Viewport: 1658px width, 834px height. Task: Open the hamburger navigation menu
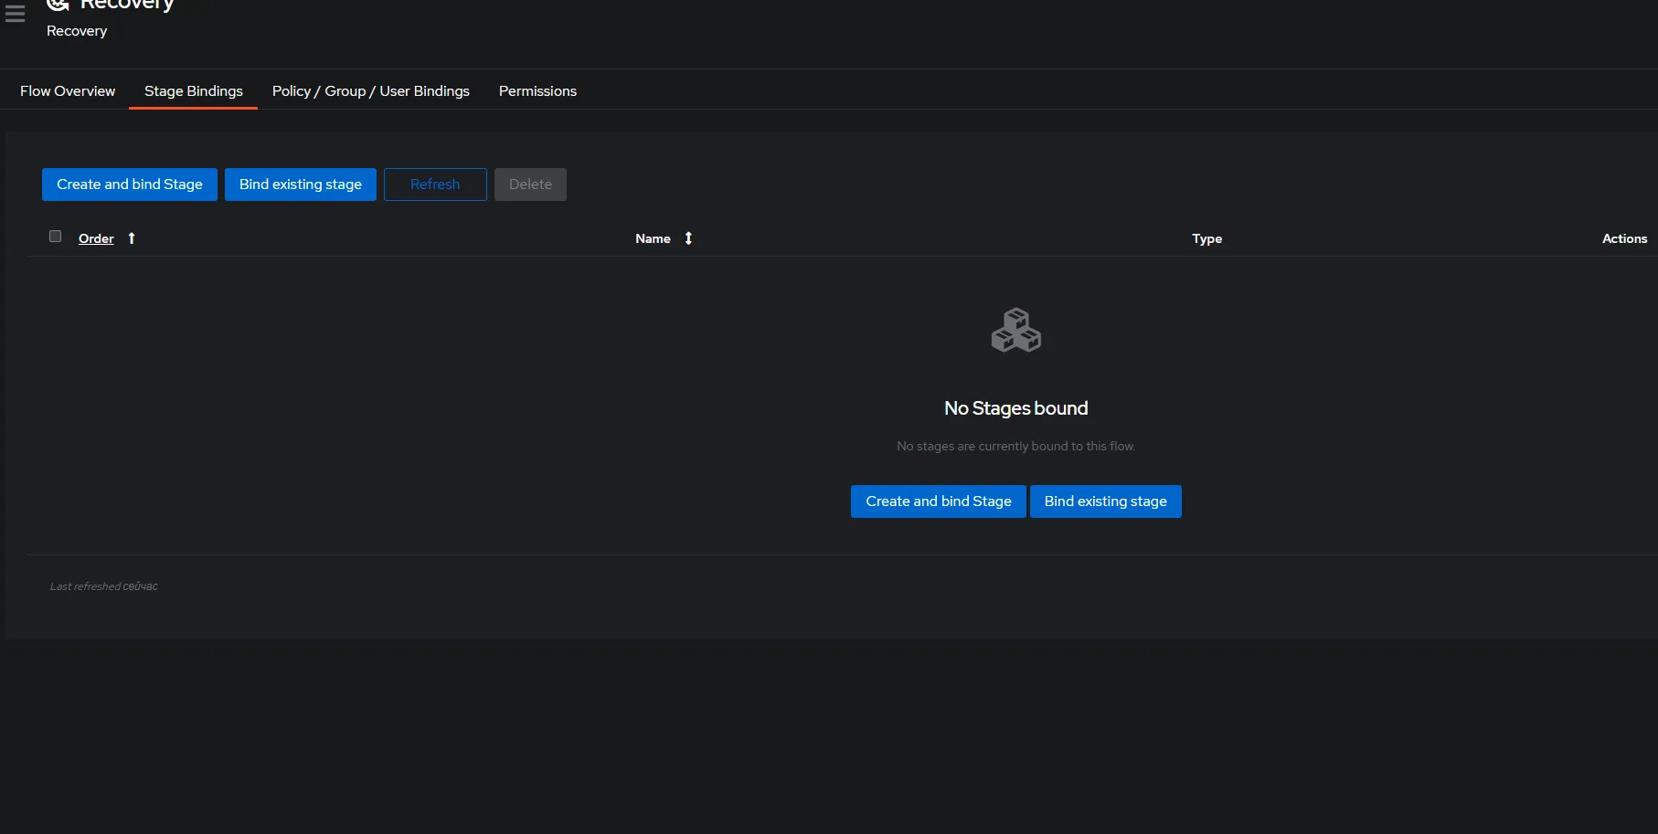pyautogui.click(x=15, y=14)
